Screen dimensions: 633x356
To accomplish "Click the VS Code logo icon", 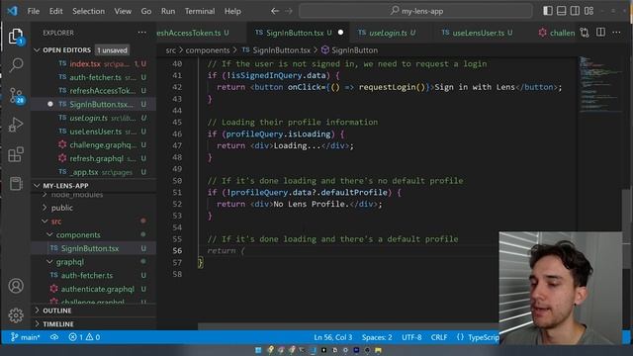I will click(x=13, y=11).
